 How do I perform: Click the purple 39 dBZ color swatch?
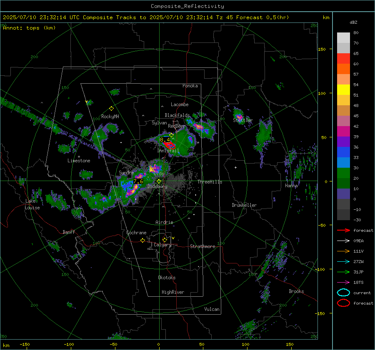[343, 141]
